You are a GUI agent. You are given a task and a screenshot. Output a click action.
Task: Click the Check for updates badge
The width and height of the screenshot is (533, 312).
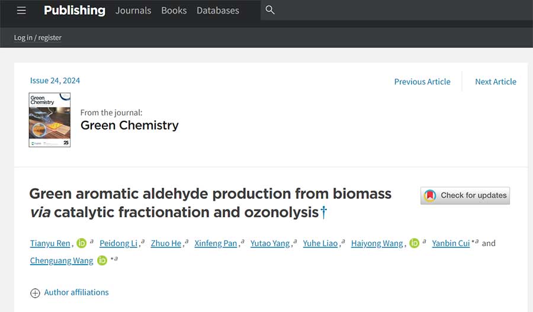(x=465, y=195)
